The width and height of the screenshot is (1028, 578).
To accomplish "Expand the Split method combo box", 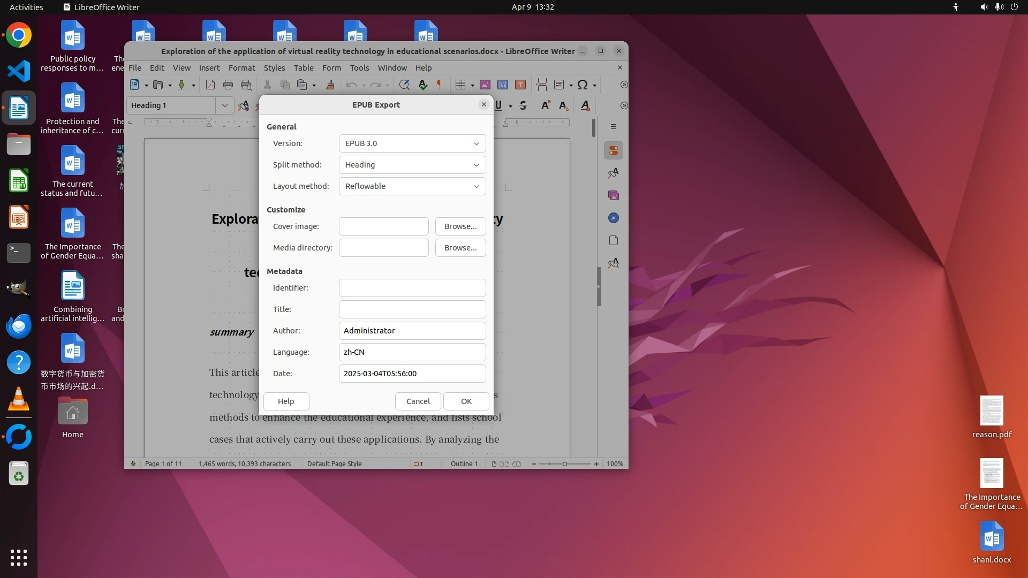I will [x=412, y=165].
